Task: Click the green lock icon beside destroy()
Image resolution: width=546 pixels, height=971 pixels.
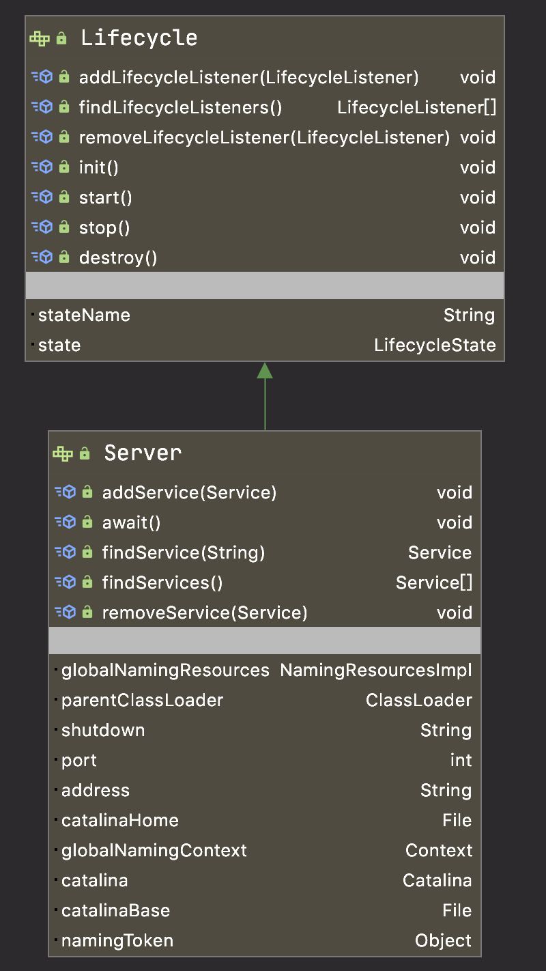Action: (64, 257)
